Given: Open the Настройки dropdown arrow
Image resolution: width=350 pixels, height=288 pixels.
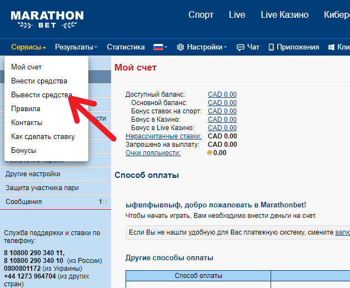Looking at the screenshot, I should (x=225, y=47).
